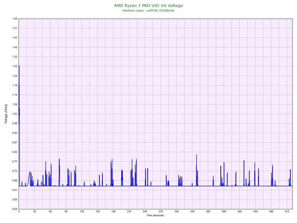This screenshot has height=223, width=297.
Task: Select the 510 second tick label
Action: [x=287, y=212]
